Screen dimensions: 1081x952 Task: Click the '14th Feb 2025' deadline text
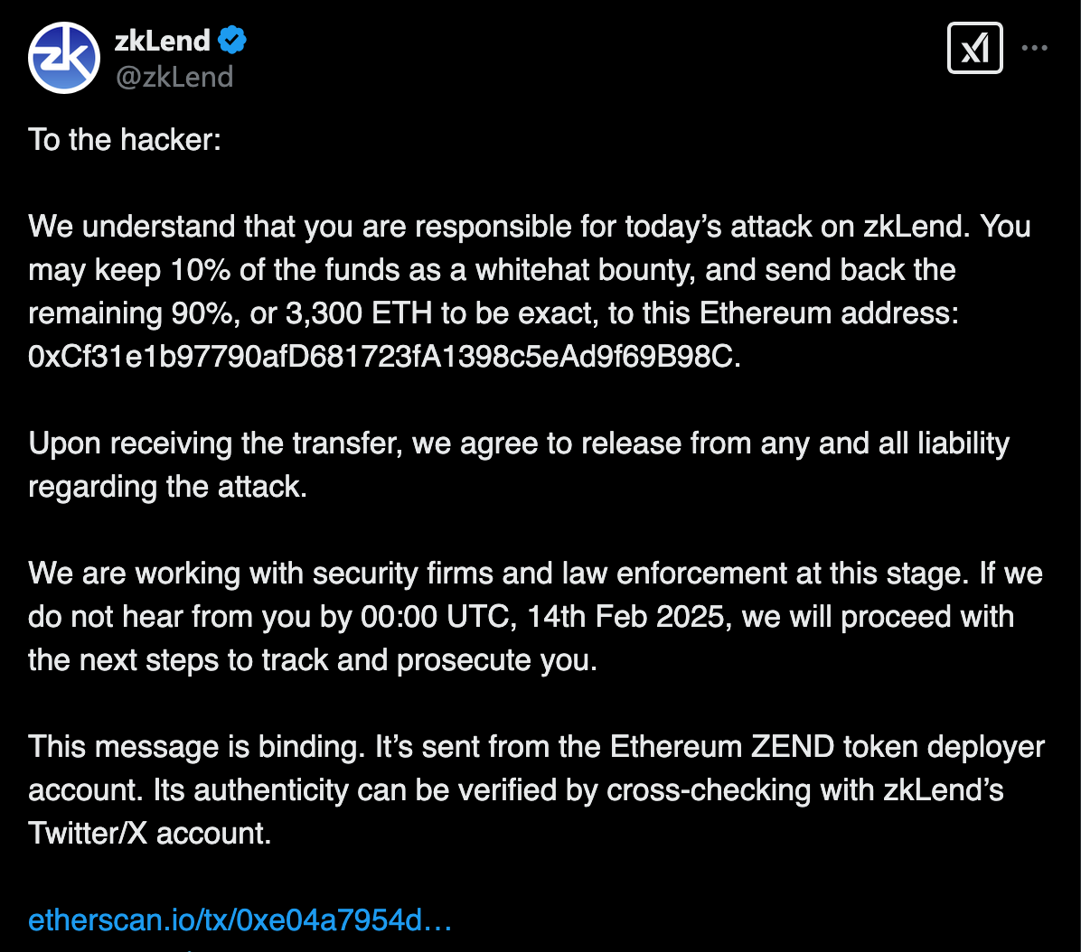pyautogui.click(x=626, y=617)
